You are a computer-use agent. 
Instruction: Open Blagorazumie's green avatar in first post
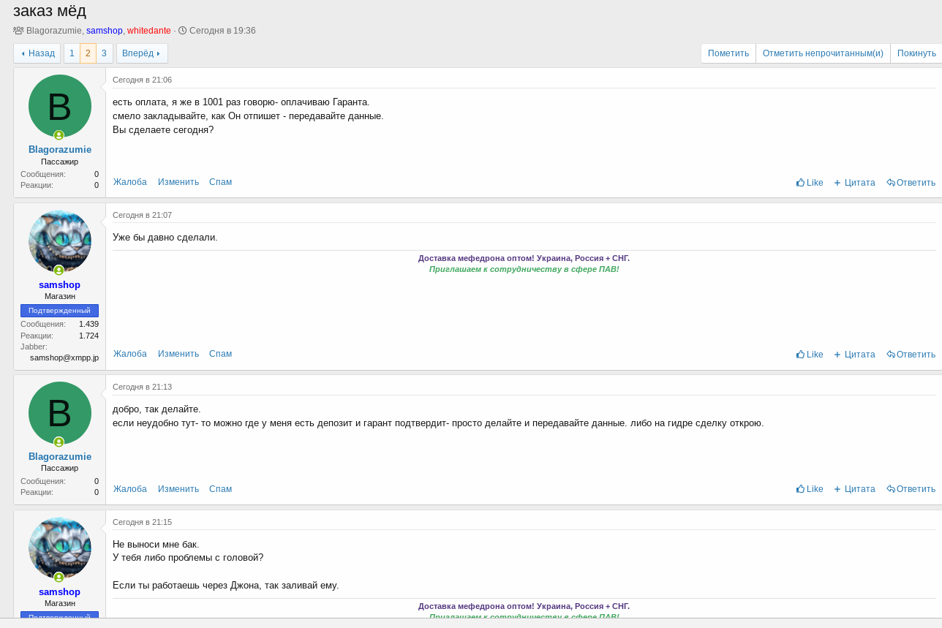point(60,106)
